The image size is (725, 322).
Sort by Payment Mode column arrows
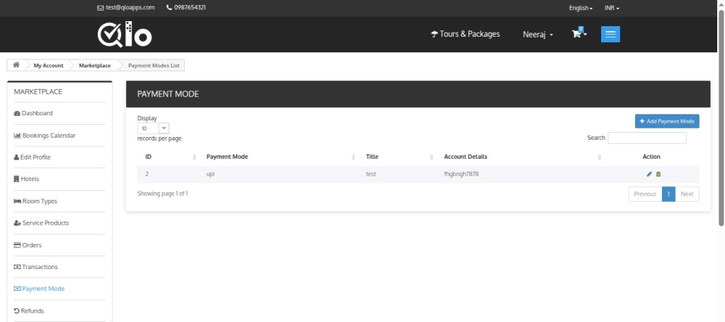354,157
